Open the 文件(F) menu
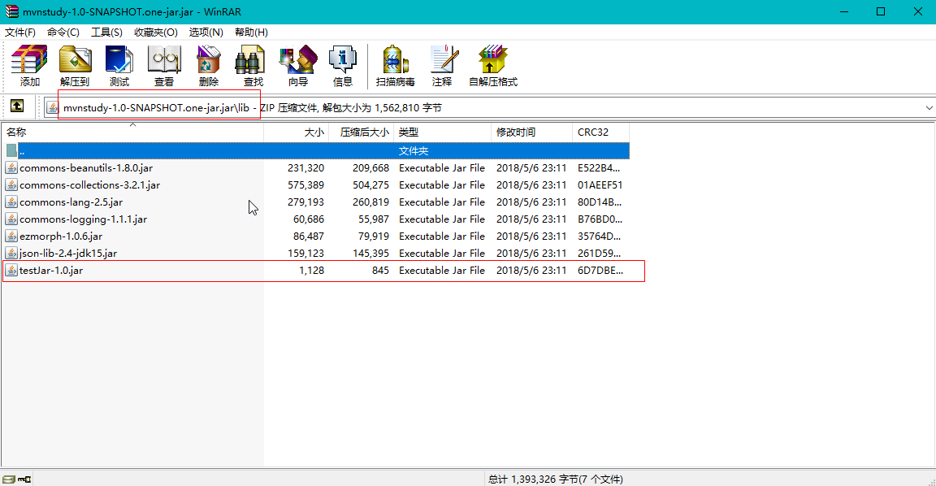 tap(20, 33)
